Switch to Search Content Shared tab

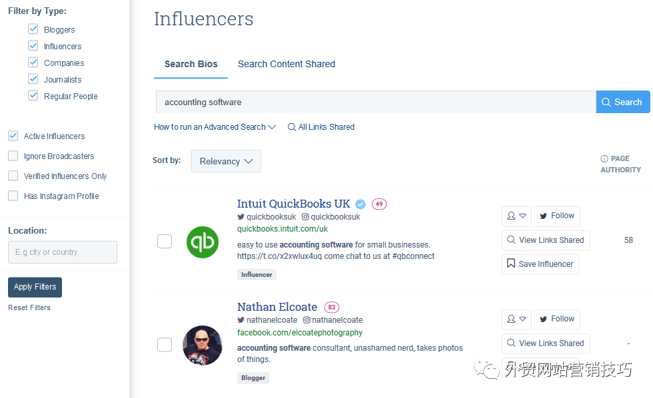(286, 64)
